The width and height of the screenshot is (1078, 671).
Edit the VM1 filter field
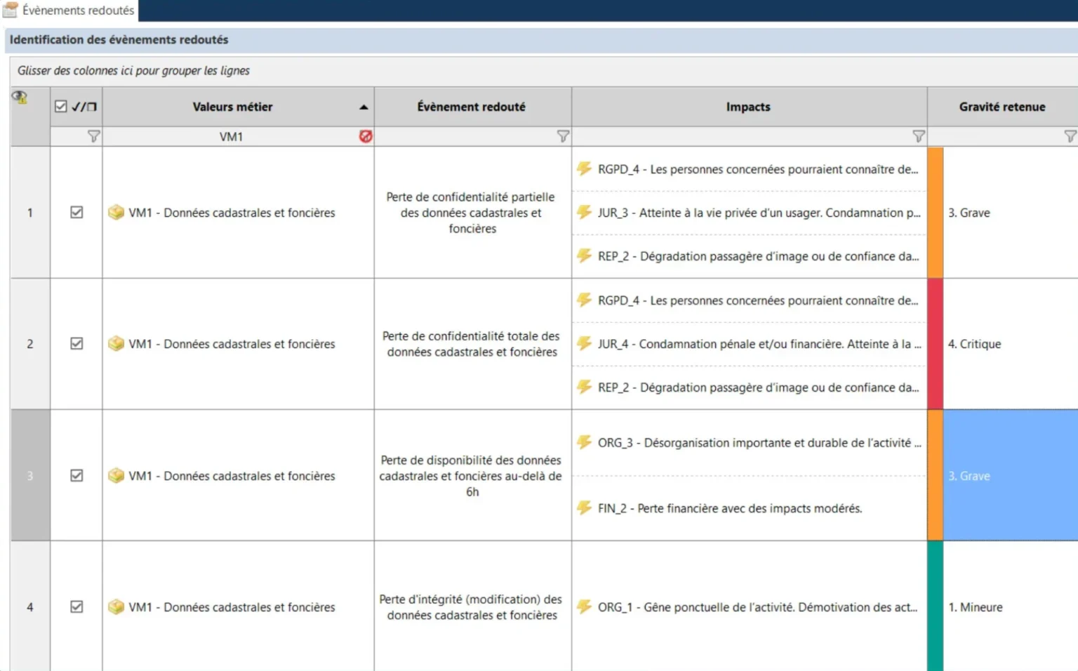231,136
